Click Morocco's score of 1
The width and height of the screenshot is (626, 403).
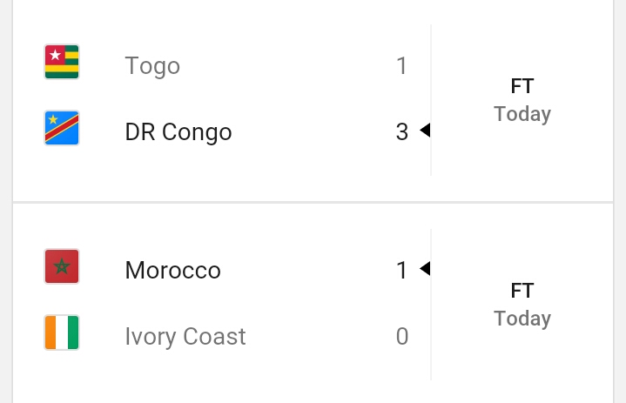[401, 270]
